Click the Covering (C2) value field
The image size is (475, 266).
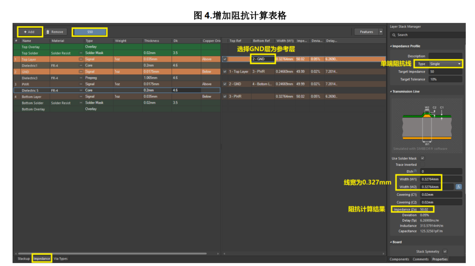tap(441, 202)
